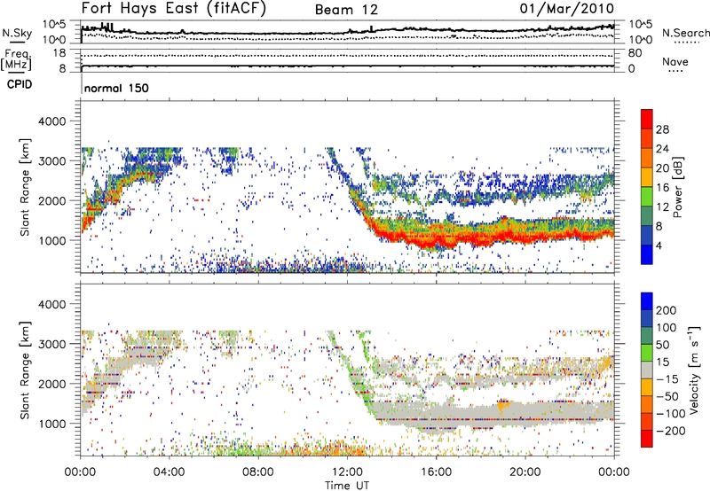710x491 pixels.
Task: Click the 2000 tick on the power panel
Action: (x=52, y=200)
